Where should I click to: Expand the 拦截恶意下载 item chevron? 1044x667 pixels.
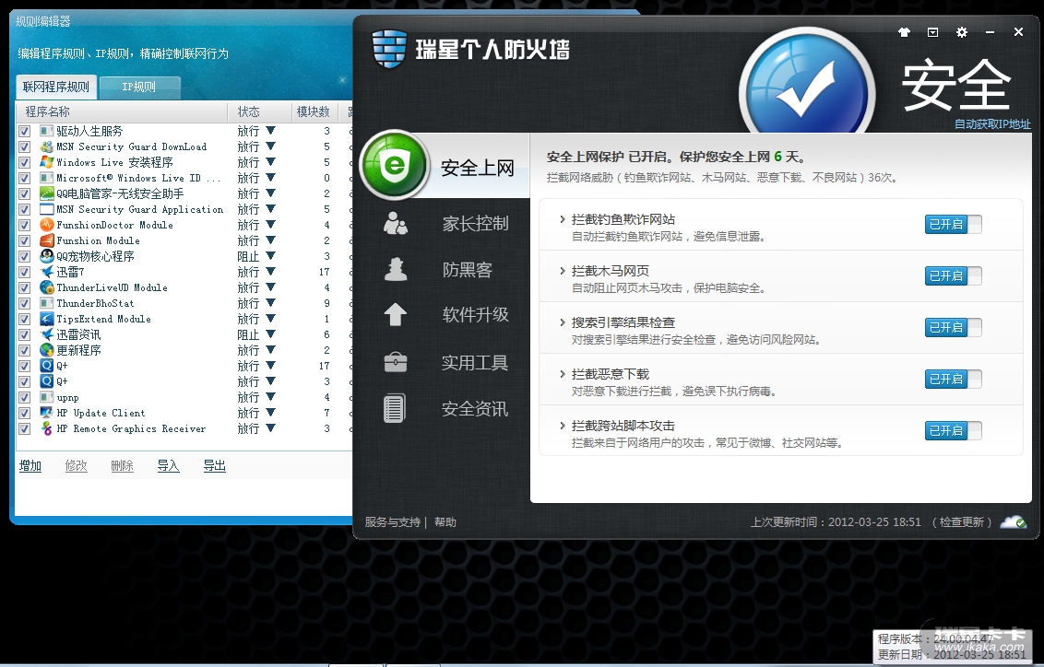pyautogui.click(x=562, y=374)
